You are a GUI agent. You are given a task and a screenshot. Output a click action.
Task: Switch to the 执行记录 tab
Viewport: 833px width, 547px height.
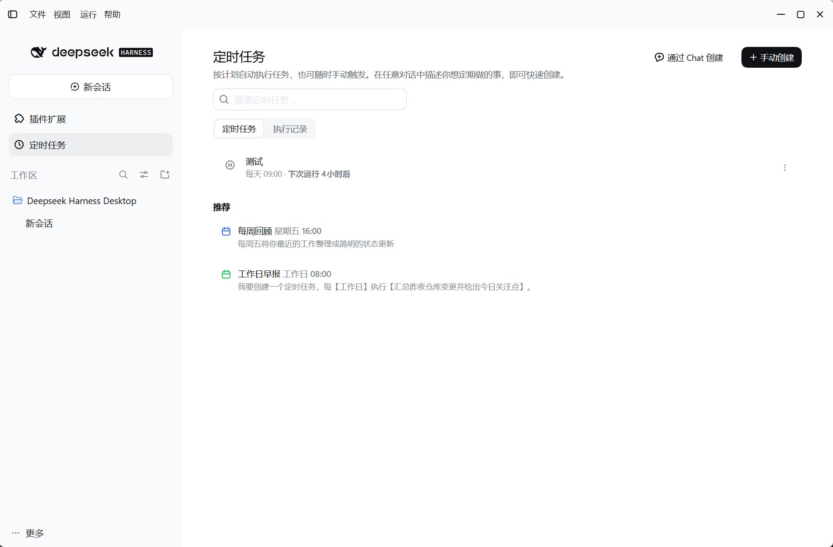[290, 129]
